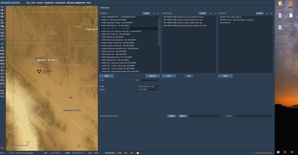Click the DELETE trigger button

(152, 76)
